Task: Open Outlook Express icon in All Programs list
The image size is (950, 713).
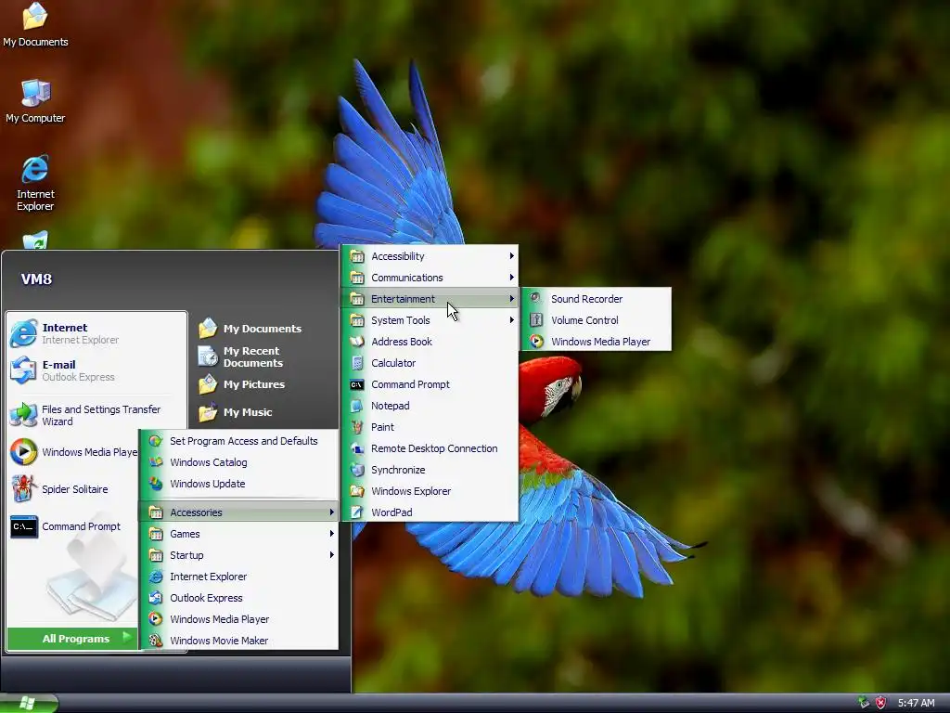Action: pyautogui.click(x=156, y=598)
